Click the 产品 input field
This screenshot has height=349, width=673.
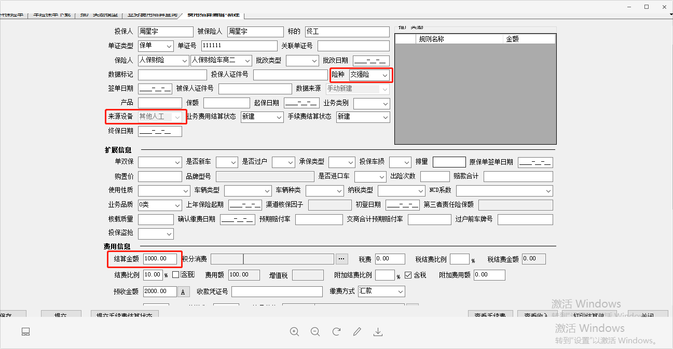click(x=160, y=103)
